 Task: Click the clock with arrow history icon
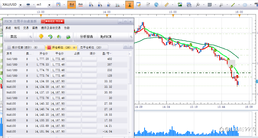pos(59,37)
